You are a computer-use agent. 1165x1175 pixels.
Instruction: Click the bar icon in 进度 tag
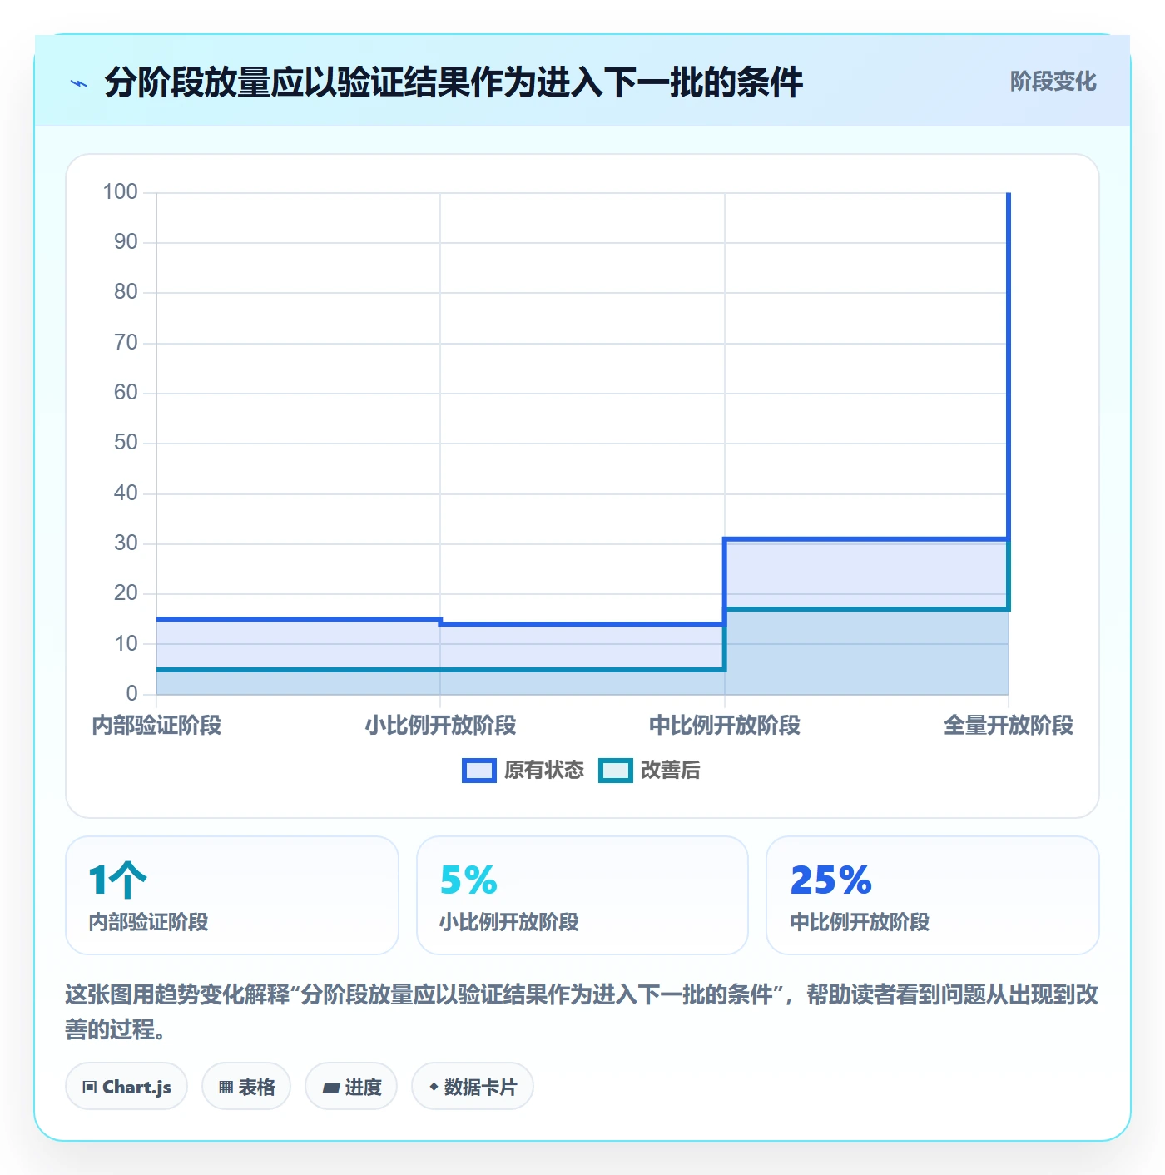coord(331,1088)
